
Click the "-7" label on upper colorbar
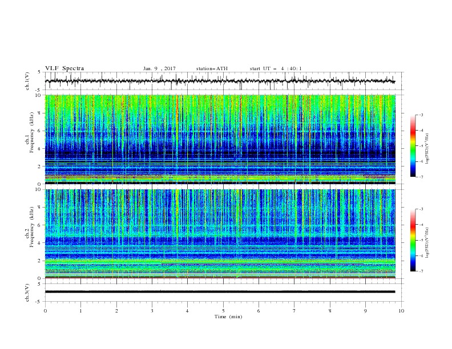pyautogui.click(x=421, y=177)
